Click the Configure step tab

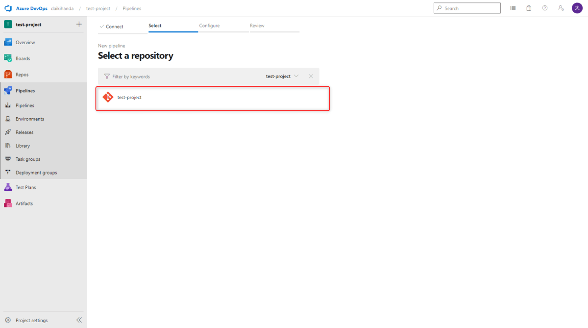coord(224,26)
